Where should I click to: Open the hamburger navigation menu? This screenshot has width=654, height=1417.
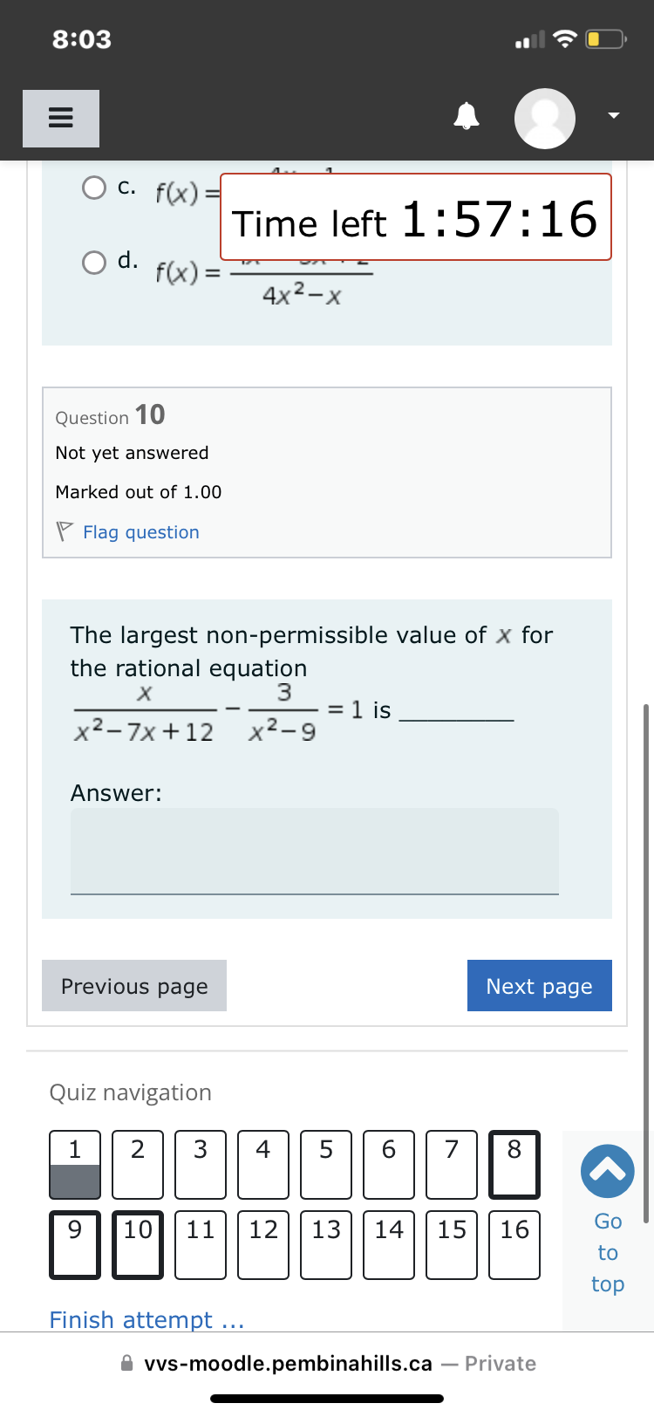(x=60, y=118)
